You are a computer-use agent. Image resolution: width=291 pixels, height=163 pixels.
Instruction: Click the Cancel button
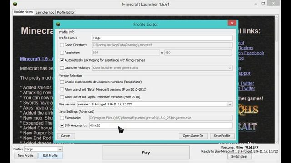point(65,136)
